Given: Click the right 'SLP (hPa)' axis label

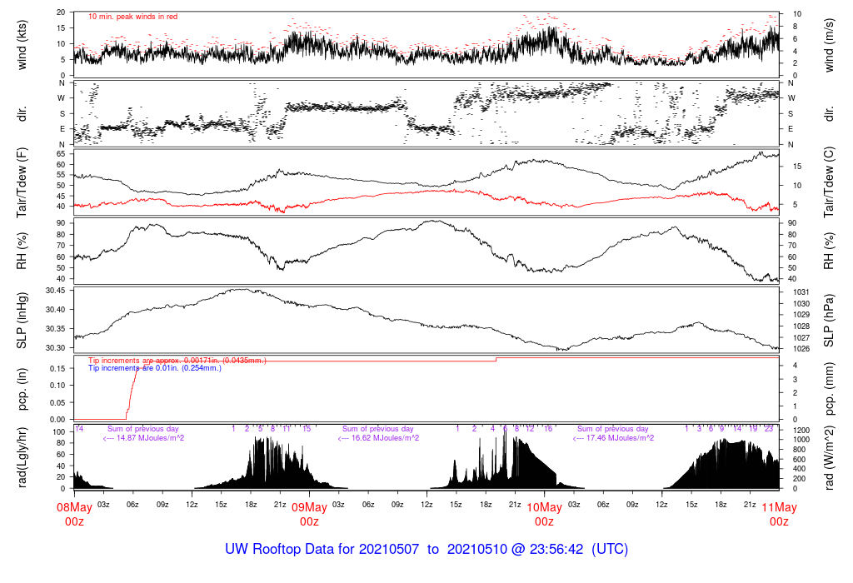Looking at the screenshot, I should pos(829,321).
